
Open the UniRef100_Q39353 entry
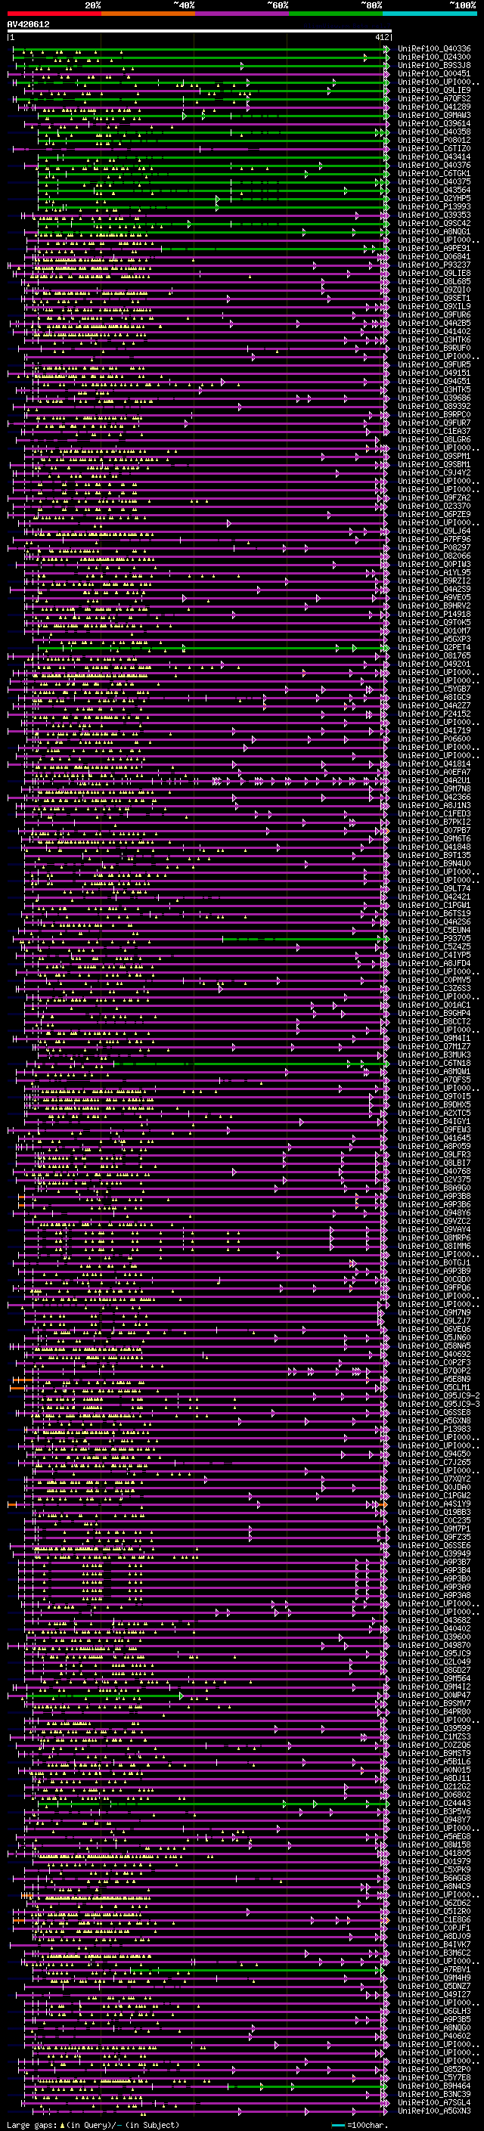coord(434,215)
